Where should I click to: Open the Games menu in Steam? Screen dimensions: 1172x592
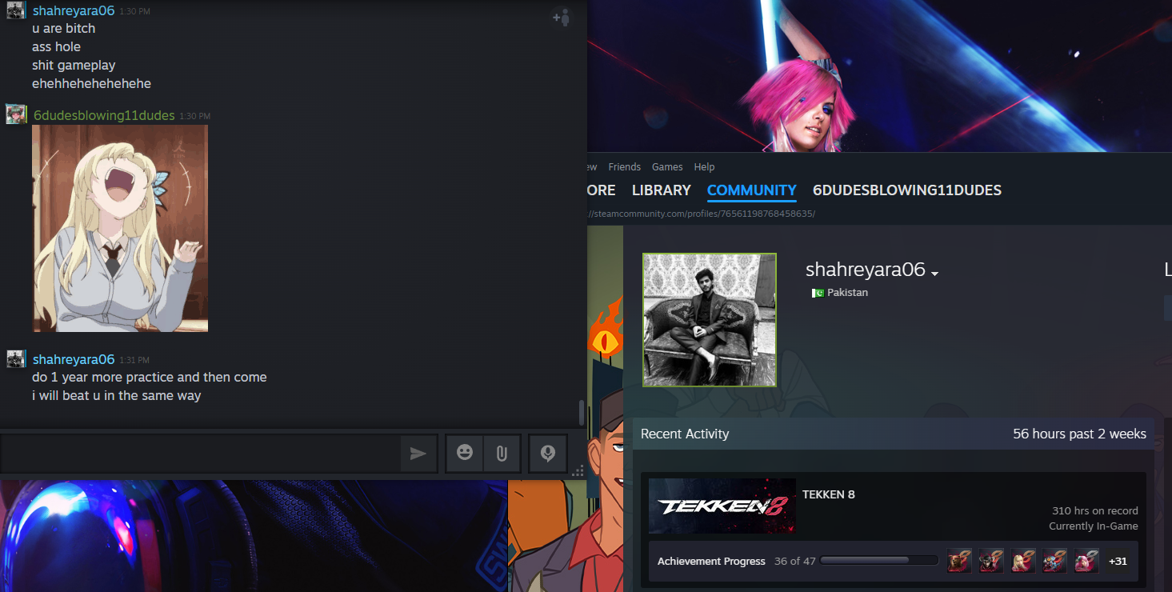667,167
